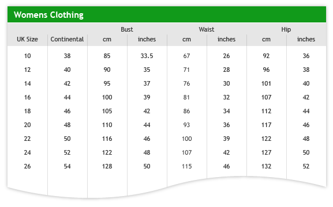Select hip 101 cm value

266,83
